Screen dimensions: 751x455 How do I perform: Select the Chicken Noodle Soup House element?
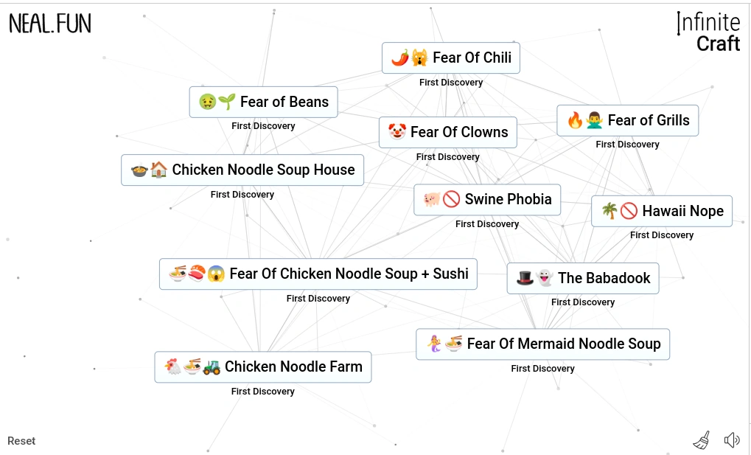click(x=242, y=170)
